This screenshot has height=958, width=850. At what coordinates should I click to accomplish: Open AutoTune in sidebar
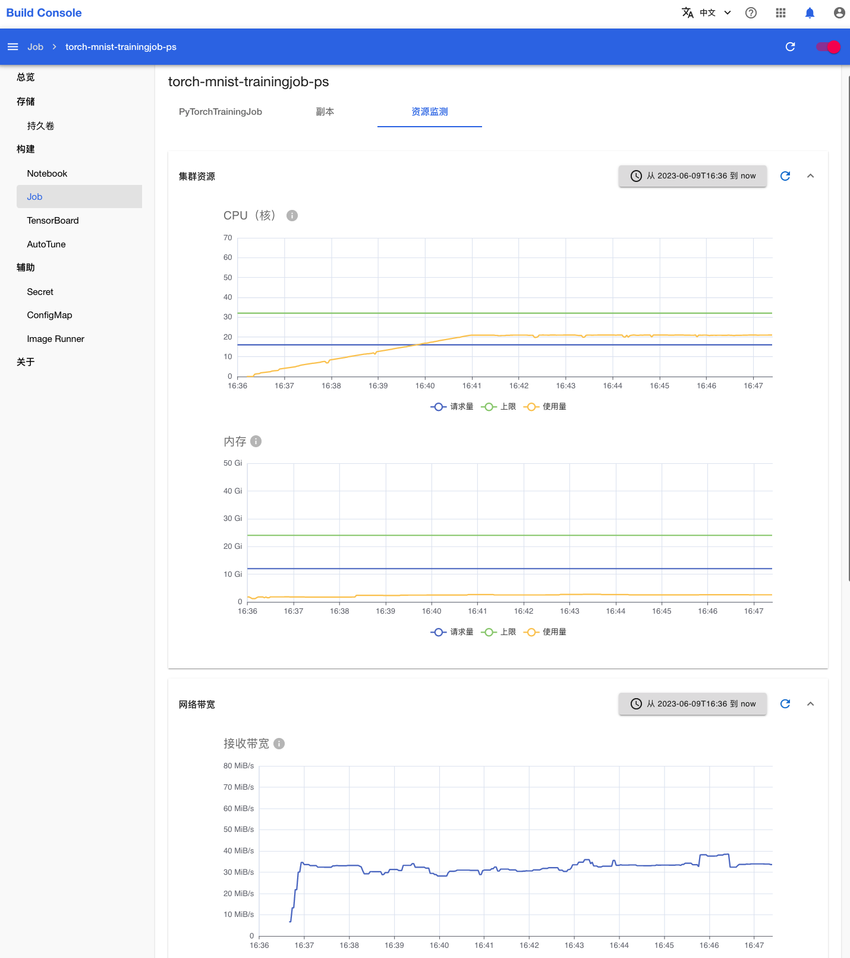click(x=46, y=244)
